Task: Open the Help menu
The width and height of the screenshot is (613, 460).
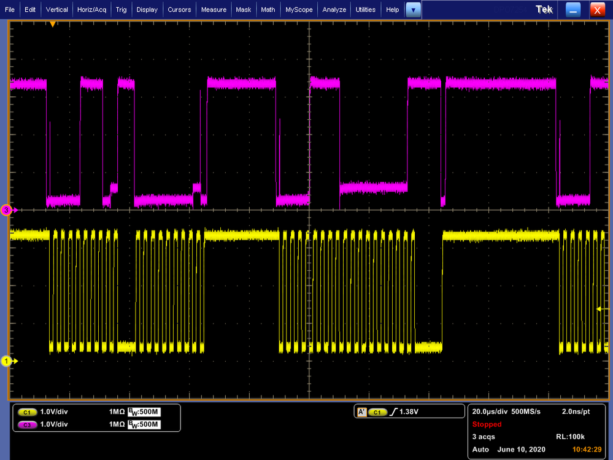Action: pyautogui.click(x=392, y=9)
